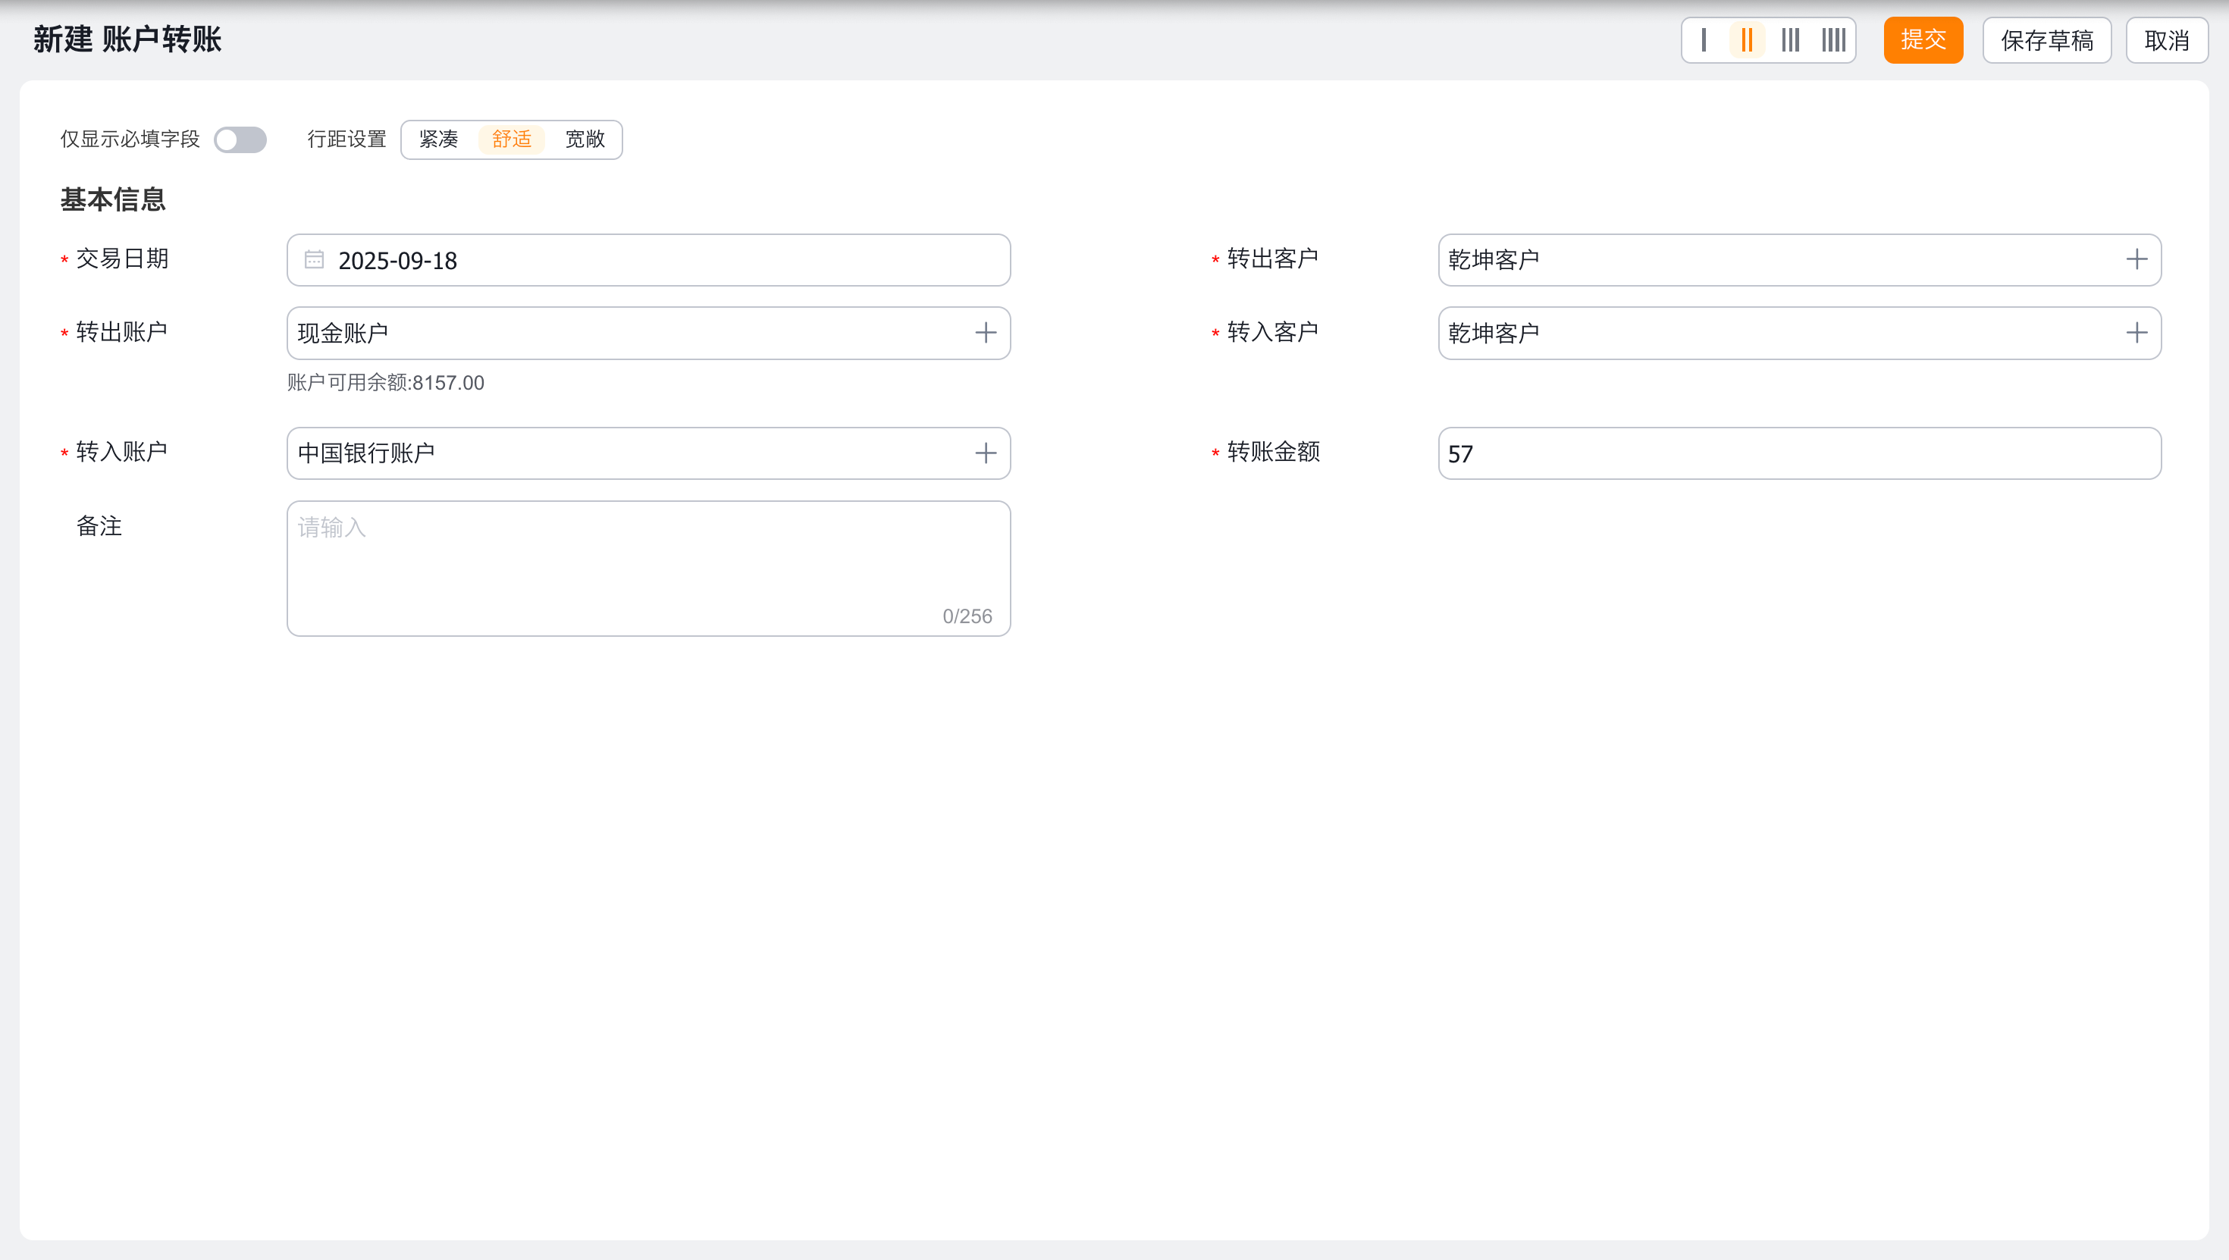Click plus icon in 转入账户 field
Viewport: 2229px width, 1260px height.
pyautogui.click(x=986, y=453)
